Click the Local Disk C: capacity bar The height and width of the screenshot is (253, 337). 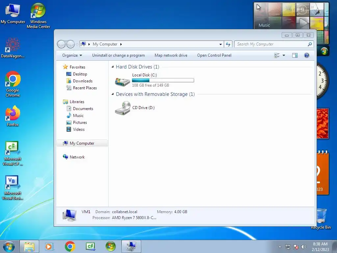click(x=163, y=80)
